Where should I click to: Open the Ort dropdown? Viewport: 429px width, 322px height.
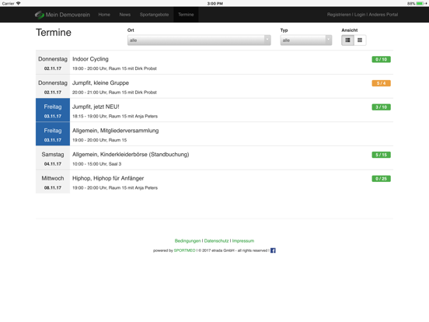[199, 40]
